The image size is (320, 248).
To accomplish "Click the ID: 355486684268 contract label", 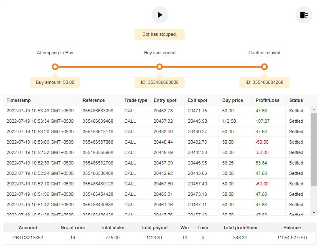I will pyautogui.click(x=264, y=82).
